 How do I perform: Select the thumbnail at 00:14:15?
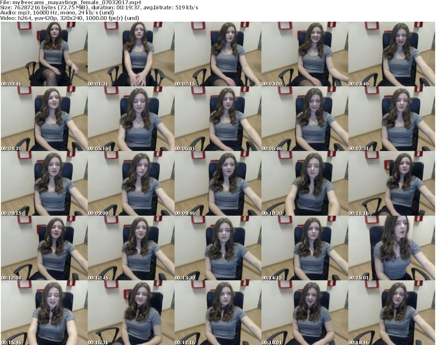pyautogui.click(x=304, y=248)
